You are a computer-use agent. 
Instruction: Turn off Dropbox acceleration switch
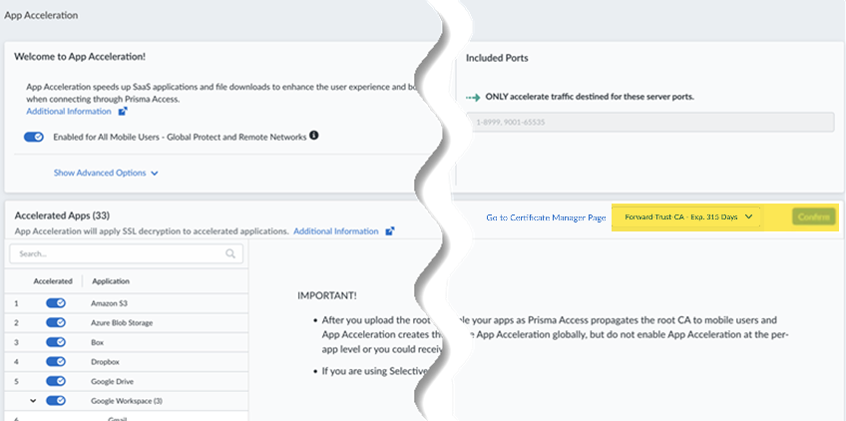56,363
